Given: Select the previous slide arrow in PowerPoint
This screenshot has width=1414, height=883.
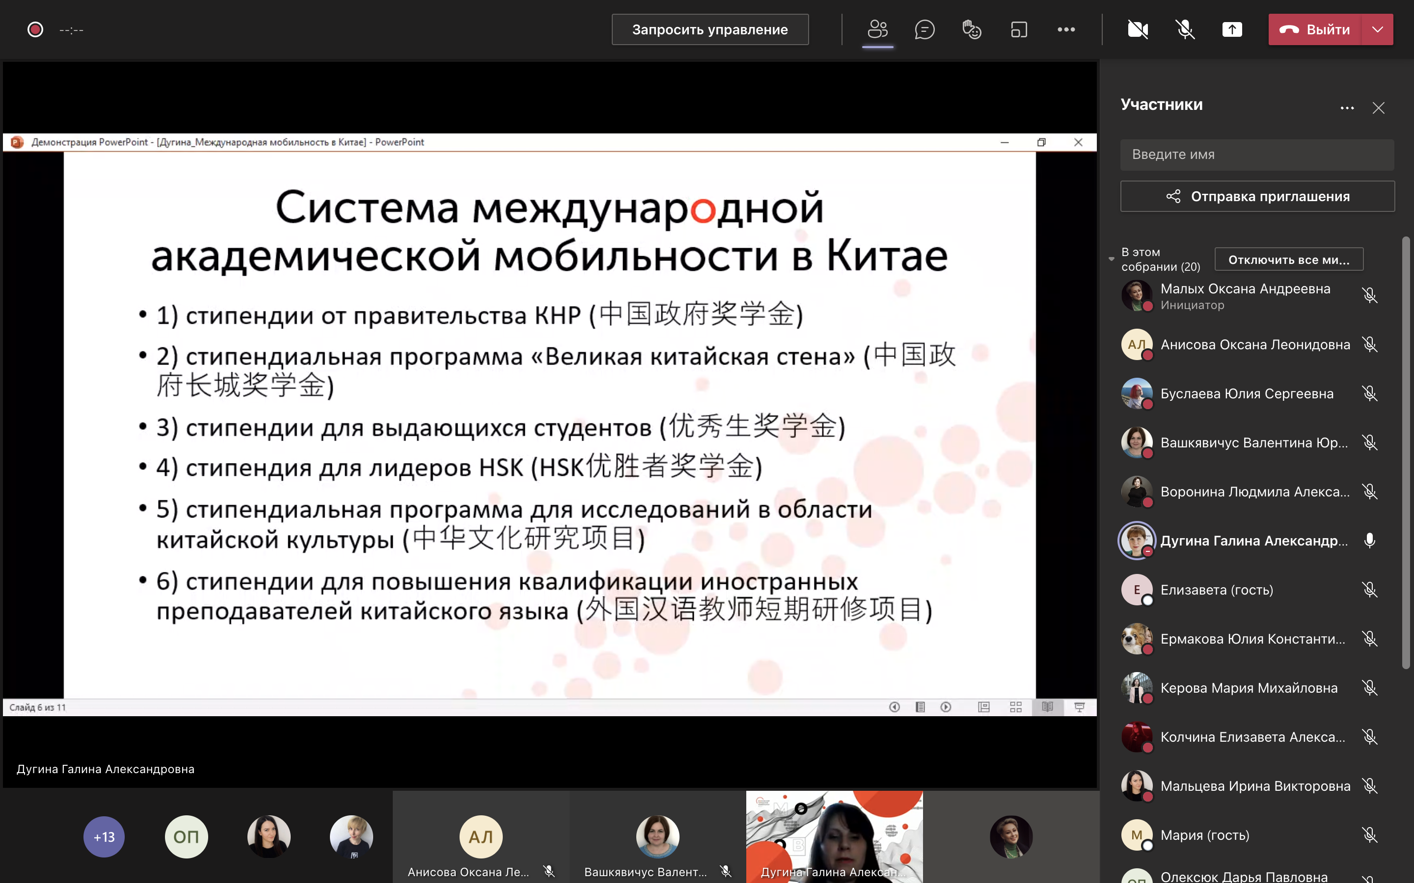Looking at the screenshot, I should [x=895, y=706].
